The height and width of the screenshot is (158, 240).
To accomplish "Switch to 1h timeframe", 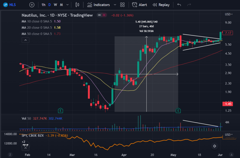I will click(x=44, y=5).
